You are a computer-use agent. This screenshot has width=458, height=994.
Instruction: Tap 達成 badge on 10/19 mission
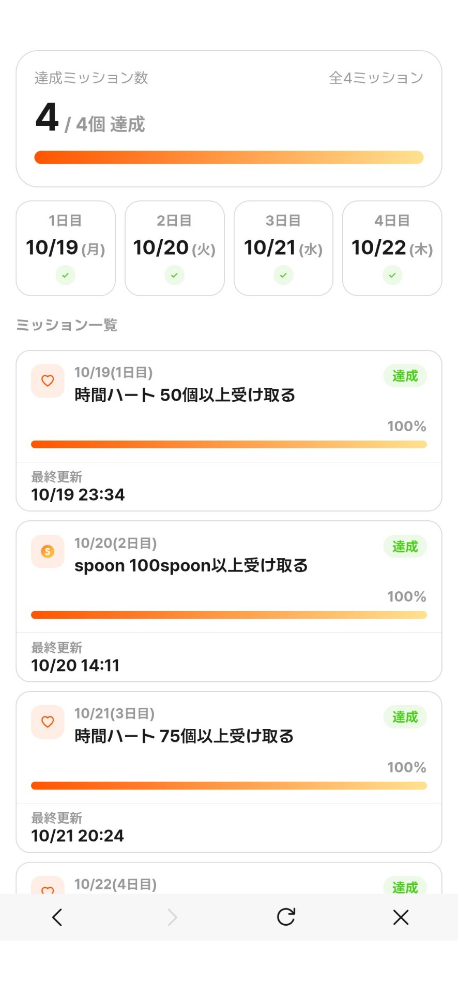[405, 376]
